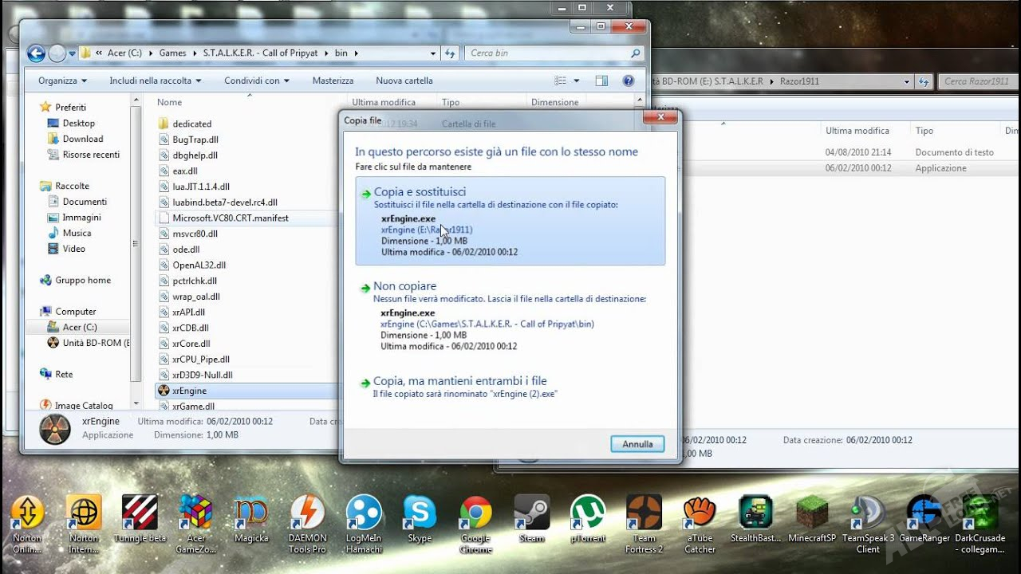Select Acer (C:) in navigation pane

click(x=80, y=327)
